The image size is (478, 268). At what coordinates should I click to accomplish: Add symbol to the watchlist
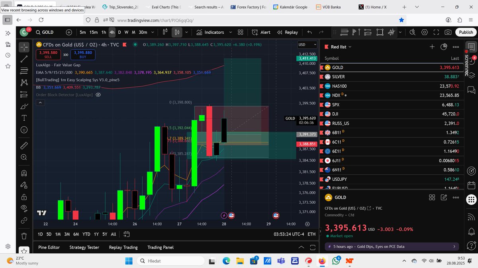pyautogui.click(x=432, y=47)
